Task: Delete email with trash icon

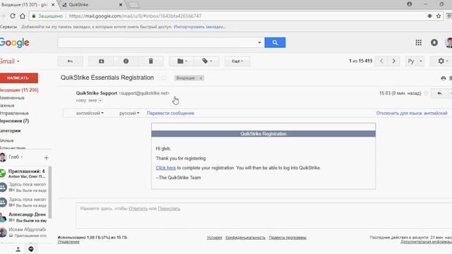Action: 150,61
